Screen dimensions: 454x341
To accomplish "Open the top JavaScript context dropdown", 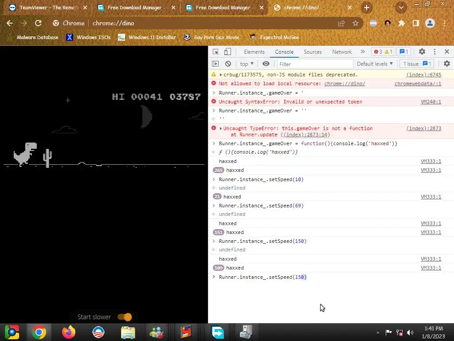I will [x=247, y=64].
